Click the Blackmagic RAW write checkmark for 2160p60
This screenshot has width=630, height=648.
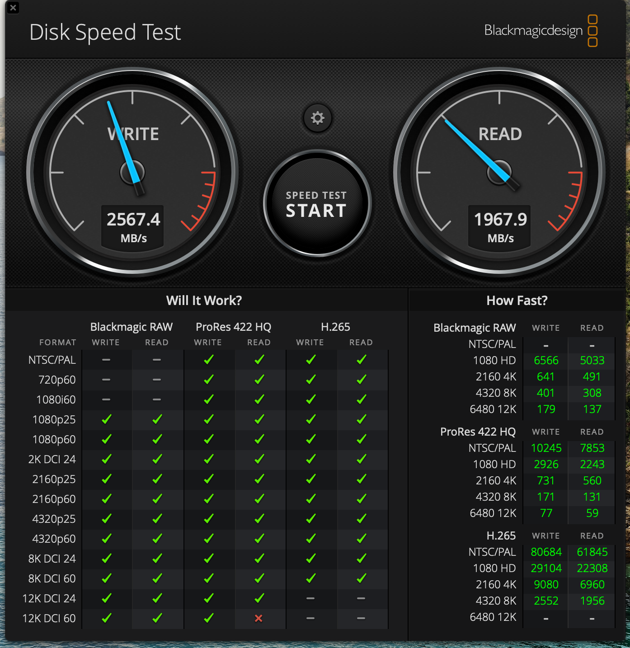(x=106, y=499)
